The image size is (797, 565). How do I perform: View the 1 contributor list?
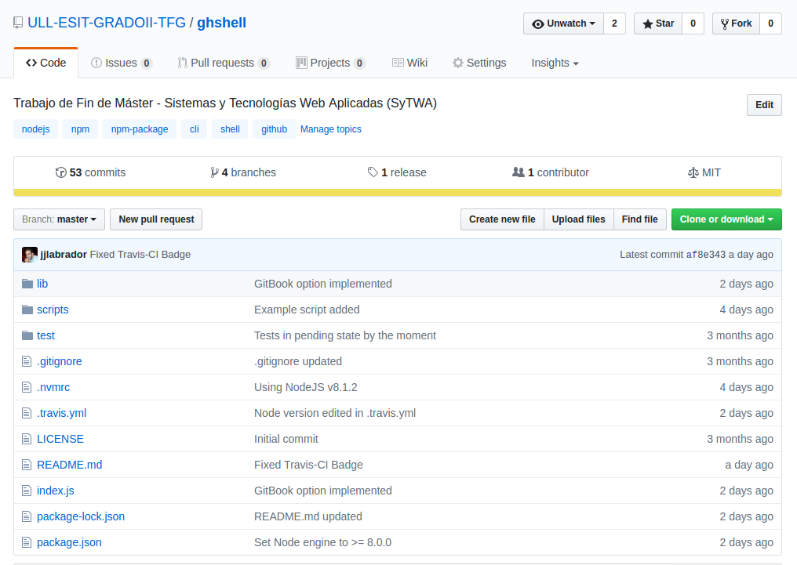pos(551,172)
